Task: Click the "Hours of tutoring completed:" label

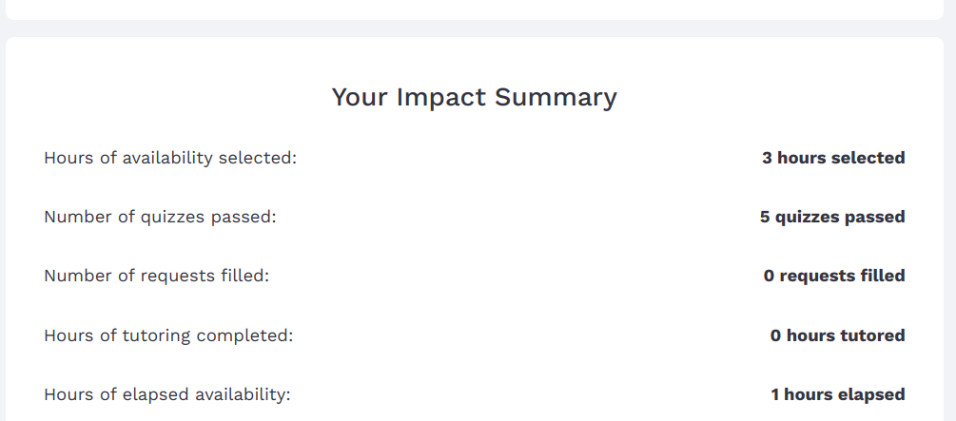Action: 168,335
